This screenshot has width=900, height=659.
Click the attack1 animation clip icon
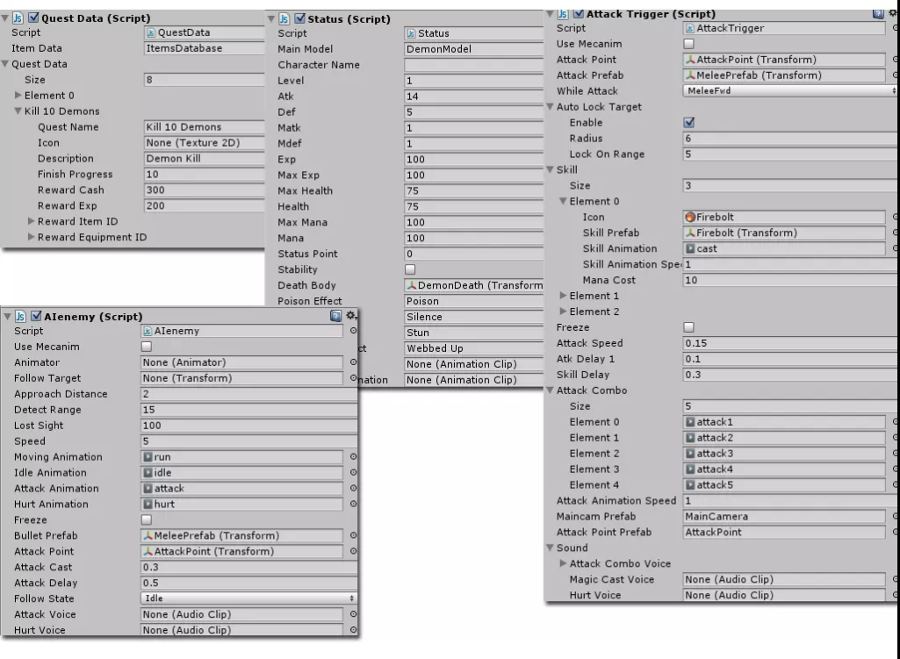[690, 421]
